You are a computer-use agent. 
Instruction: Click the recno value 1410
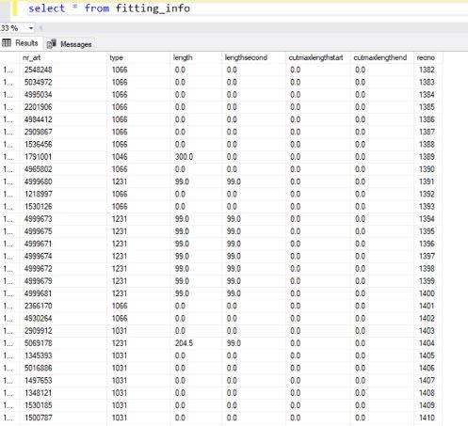pyautogui.click(x=427, y=418)
